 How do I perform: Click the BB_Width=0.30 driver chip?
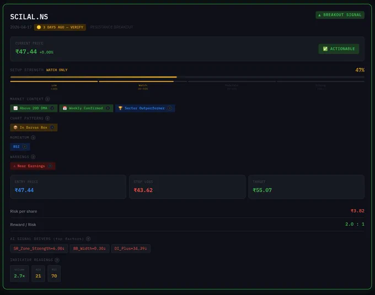pyautogui.click(x=89, y=248)
